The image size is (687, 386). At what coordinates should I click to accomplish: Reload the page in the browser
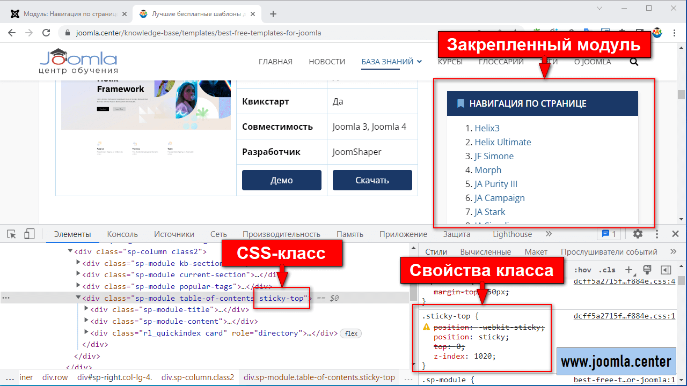click(47, 33)
